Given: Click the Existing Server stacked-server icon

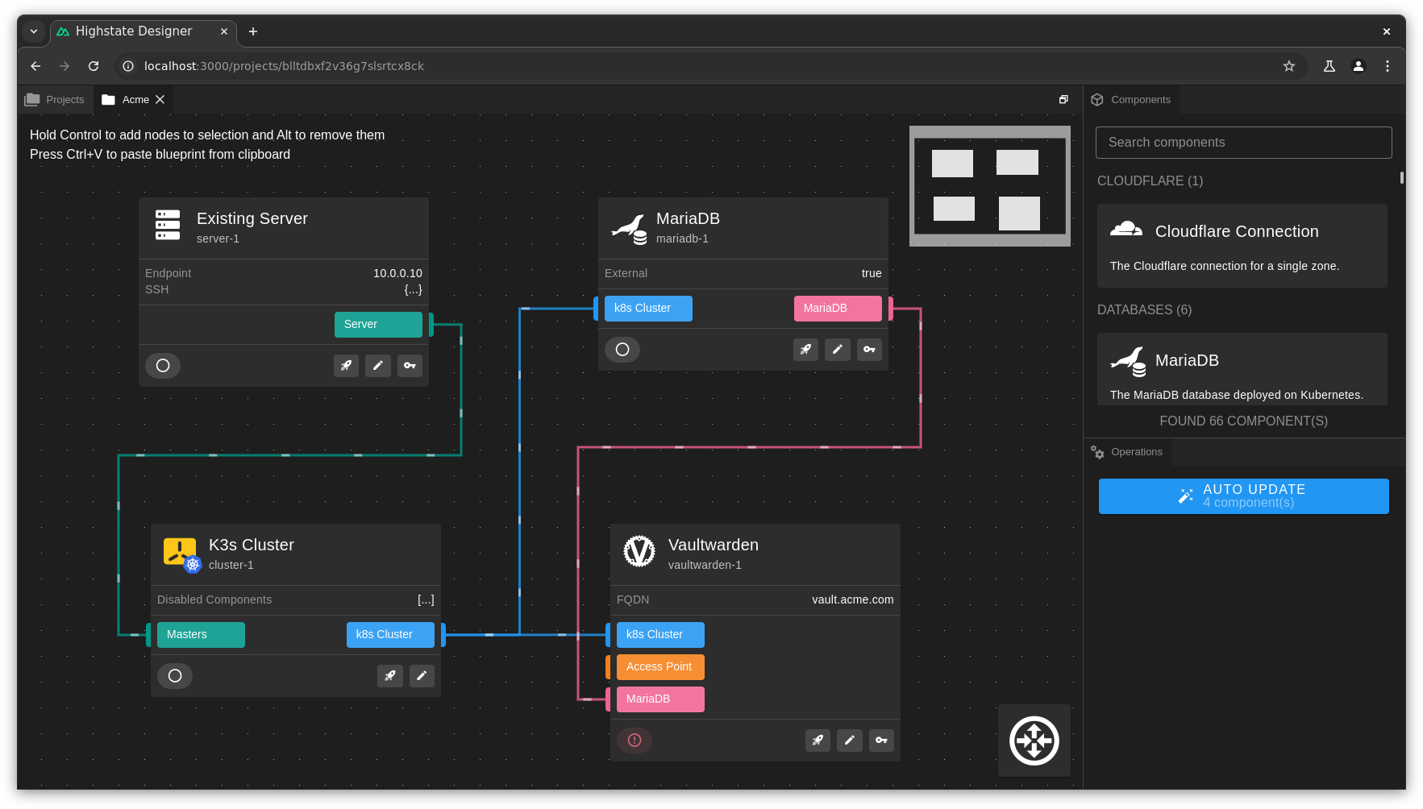Looking at the screenshot, I should pos(168,226).
